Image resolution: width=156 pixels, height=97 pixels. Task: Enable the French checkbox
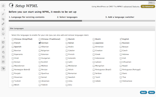point(13,43)
